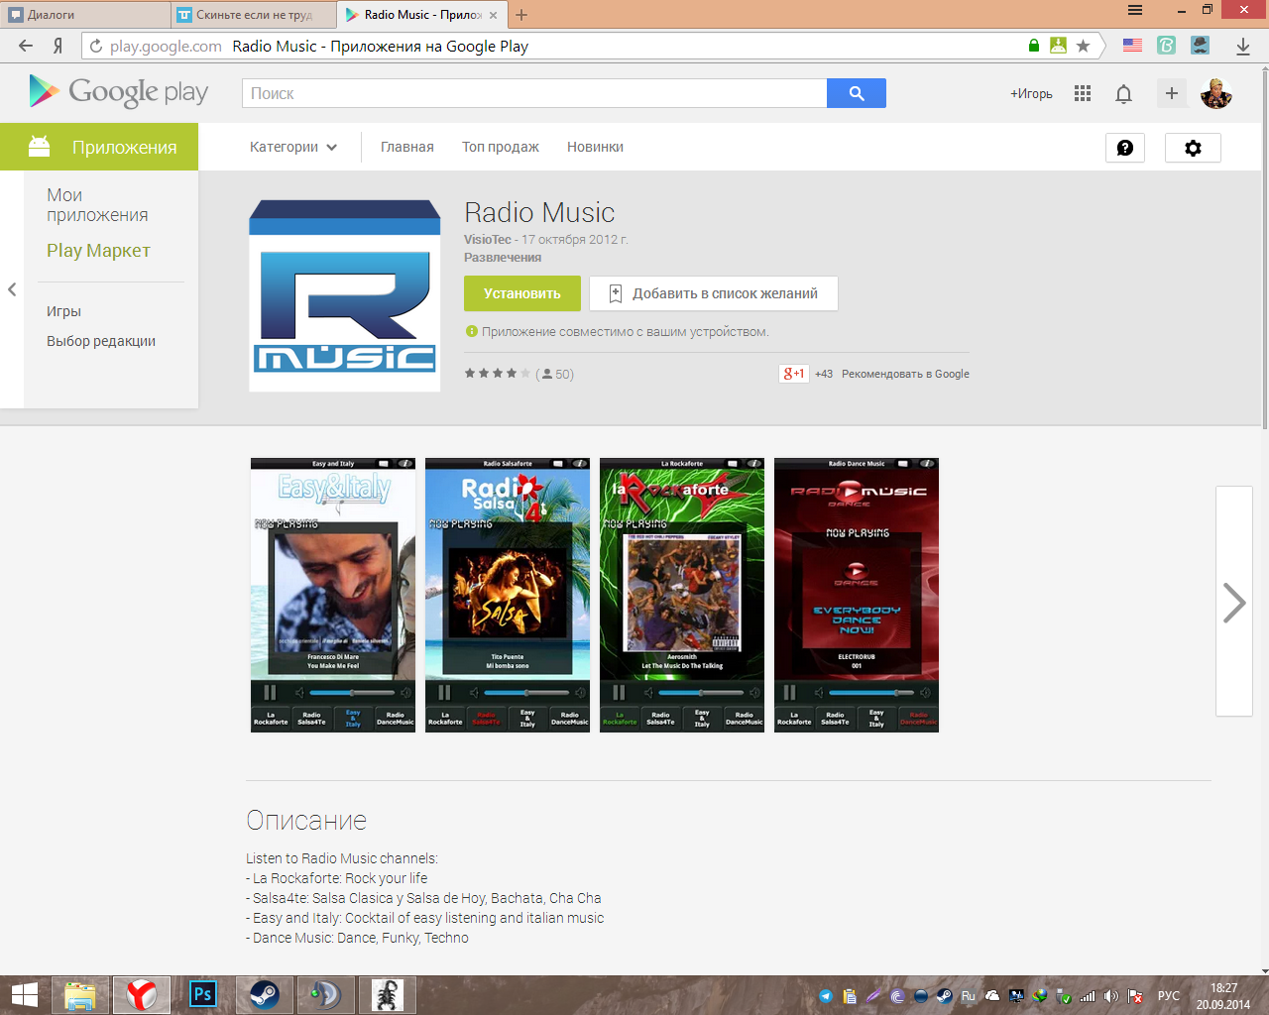Open the Google apps grid icon

(x=1083, y=93)
